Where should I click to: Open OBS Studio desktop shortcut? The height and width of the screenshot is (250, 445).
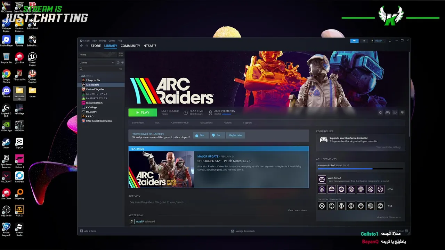[6, 211]
